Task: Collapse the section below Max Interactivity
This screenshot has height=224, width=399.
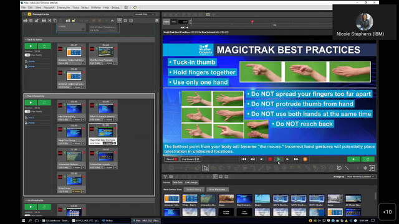Action: tap(26, 200)
